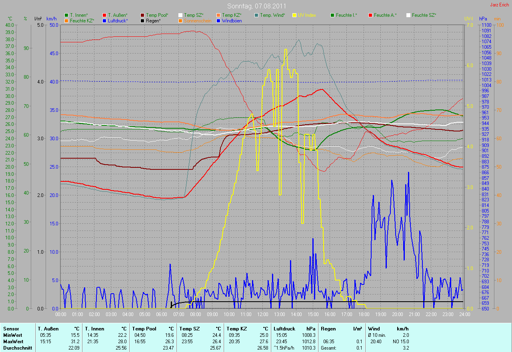
Task: Click the 'T. Innen*' legend label
Action: [x=79, y=15]
